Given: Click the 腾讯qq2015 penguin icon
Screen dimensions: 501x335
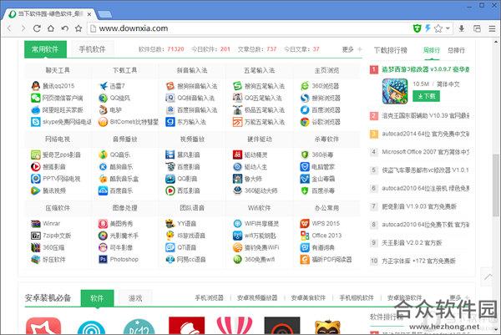Looking at the screenshot, I should coord(35,86).
